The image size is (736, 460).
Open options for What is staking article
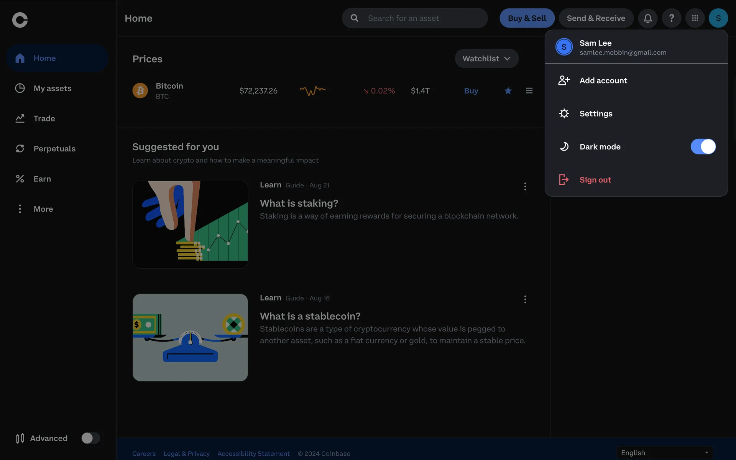(525, 186)
